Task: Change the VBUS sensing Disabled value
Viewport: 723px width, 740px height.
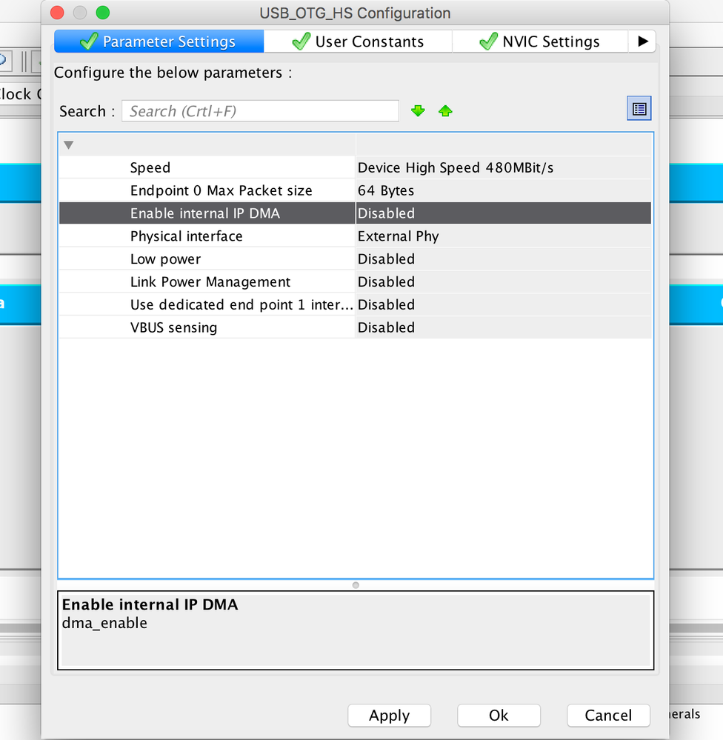Action: (x=504, y=327)
